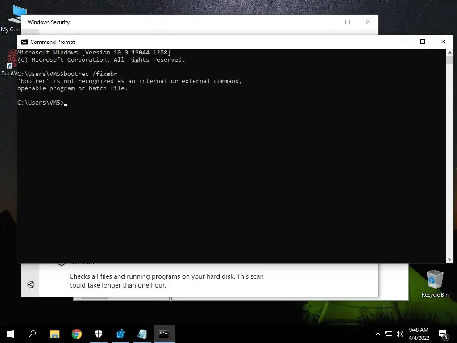Open Command Prompt title bar system icon
Screen dimensions: 457x343
(x=25, y=42)
